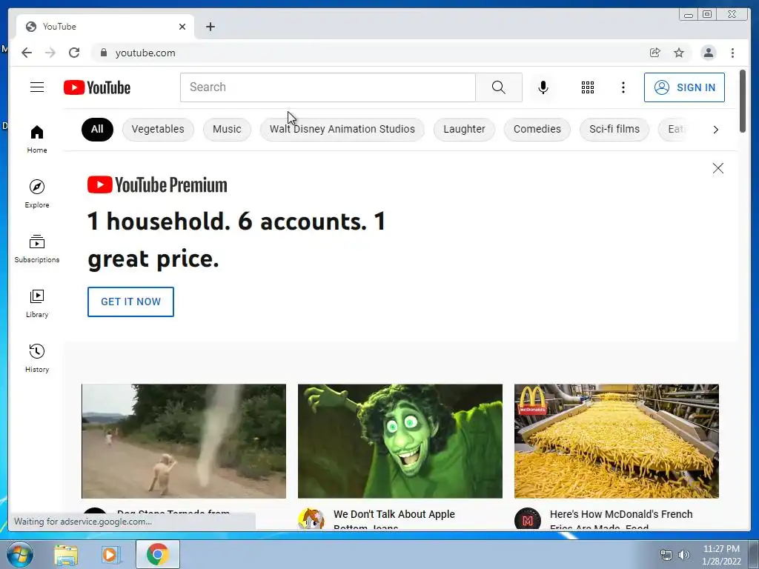Open Windows Media Player from taskbar

point(110,554)
